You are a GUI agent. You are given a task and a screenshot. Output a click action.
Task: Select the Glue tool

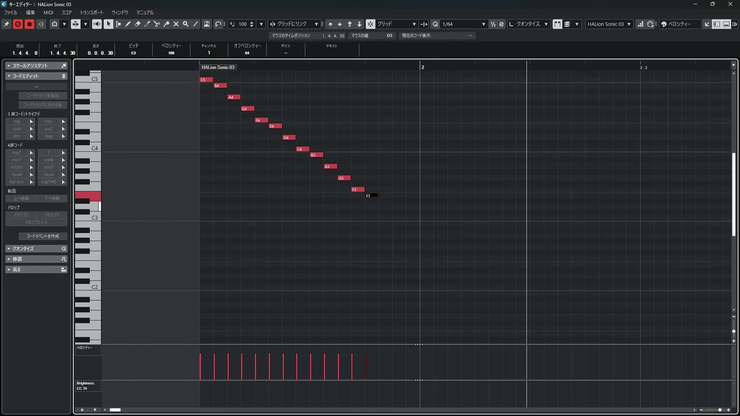(x=166, y=24)
